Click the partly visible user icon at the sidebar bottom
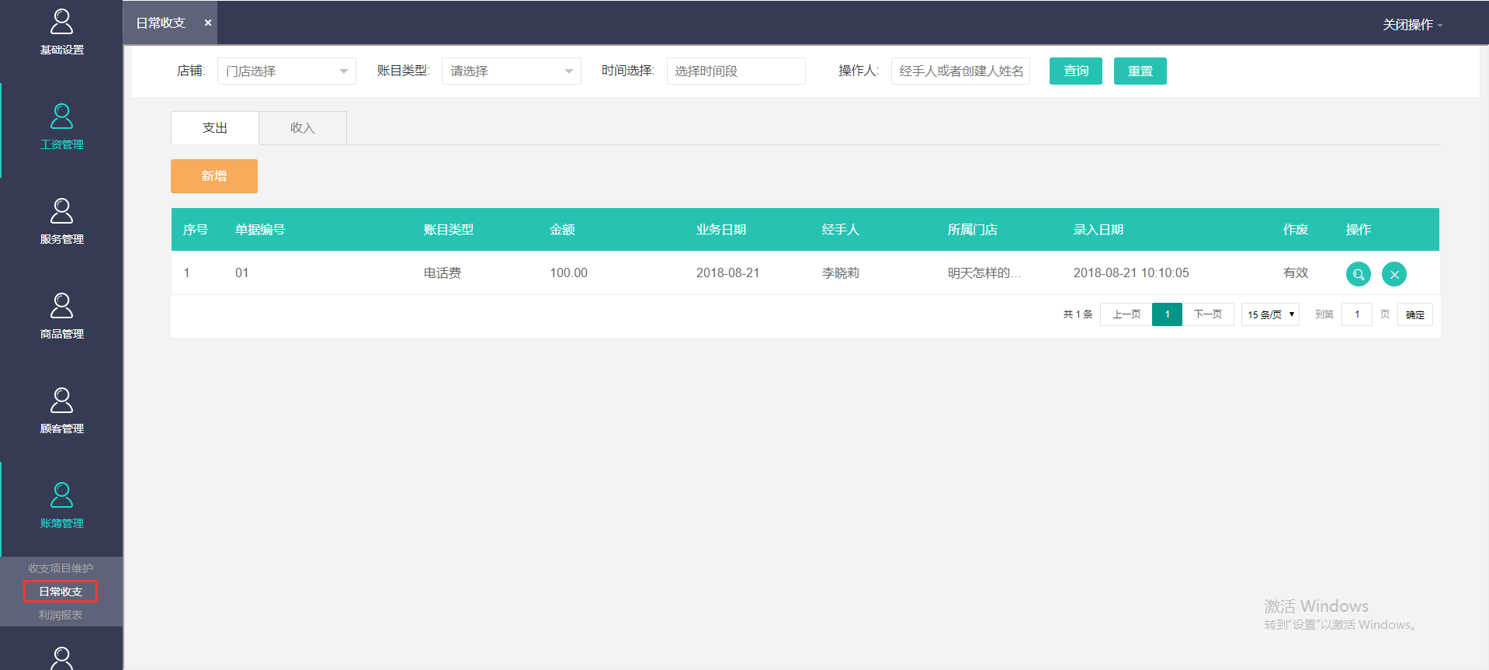Image resolution: width=1489 pixels, height=670 pixels. tap(61, 658)
